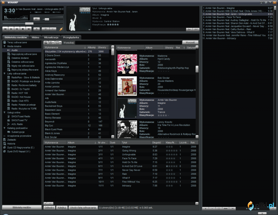
Task: Switch to the Wizualizacja tab
Action: coord(51,37)
